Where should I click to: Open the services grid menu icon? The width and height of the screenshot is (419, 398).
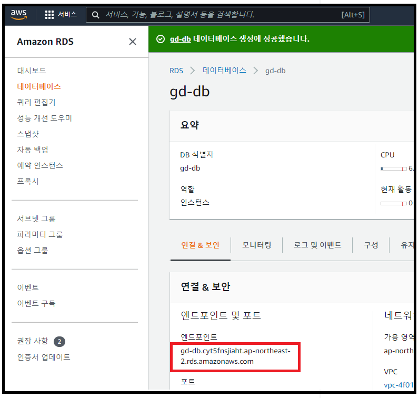(x=49, y=15)
